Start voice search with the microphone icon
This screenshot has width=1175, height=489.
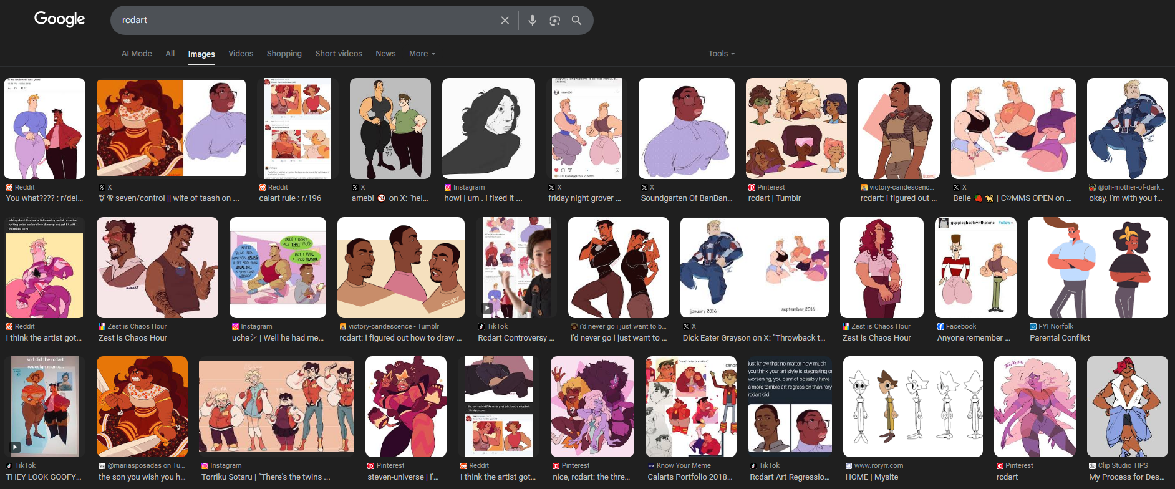point(532,21)
